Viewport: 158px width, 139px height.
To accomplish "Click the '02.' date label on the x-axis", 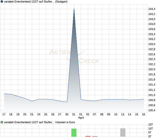I will pos(88,115).
